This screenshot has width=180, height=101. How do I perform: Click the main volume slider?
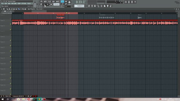[35, 4]
